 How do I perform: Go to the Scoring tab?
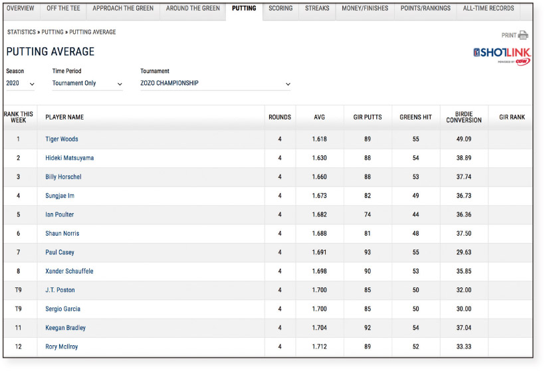pos(280,9)
